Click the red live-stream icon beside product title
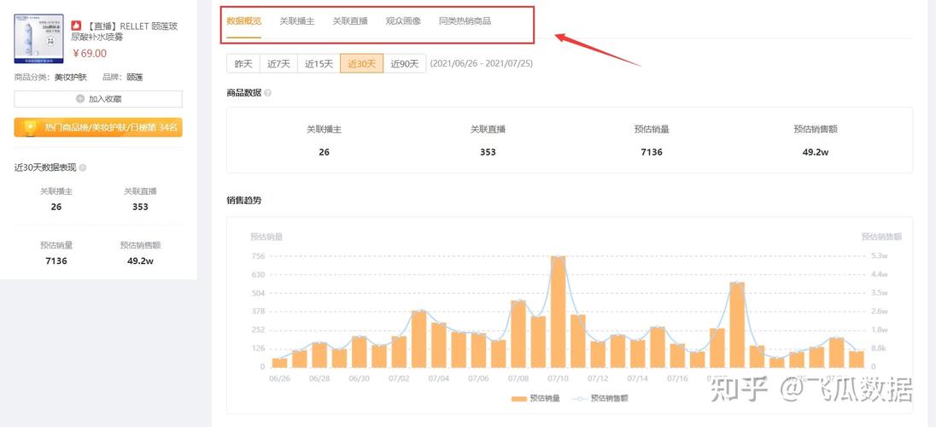This screenshot has width=936, height=427. click(x=76, y=26)
